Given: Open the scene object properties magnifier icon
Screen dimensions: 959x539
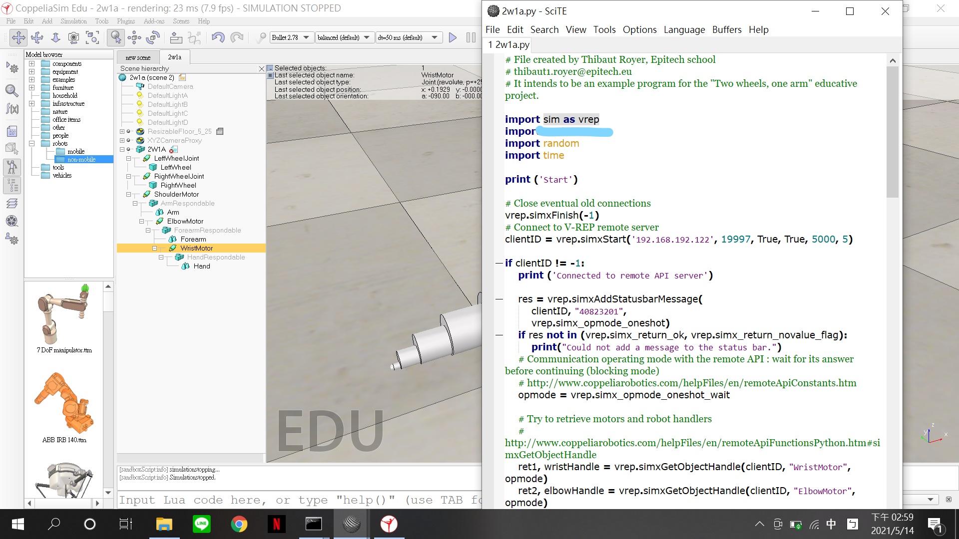Looking at the screenshot, I should click(12, 90).
